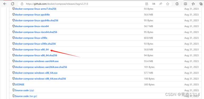Download docker-compose-linux-riscv64 binary
Screen dimensions: 204x99
coord(32,26)
